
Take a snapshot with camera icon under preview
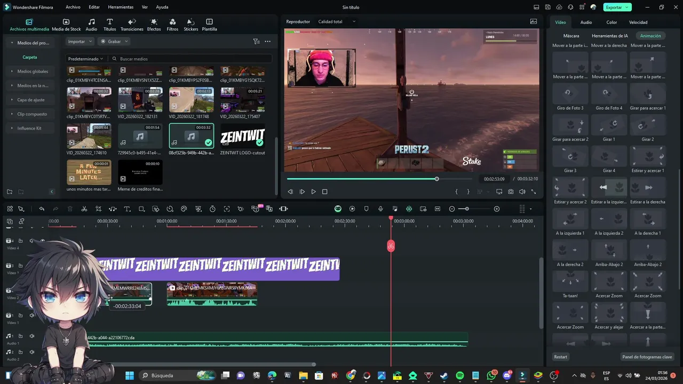[x=511, y=191]
